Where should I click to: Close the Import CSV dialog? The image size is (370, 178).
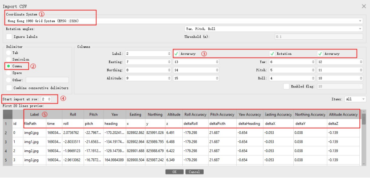coord(364,6)
